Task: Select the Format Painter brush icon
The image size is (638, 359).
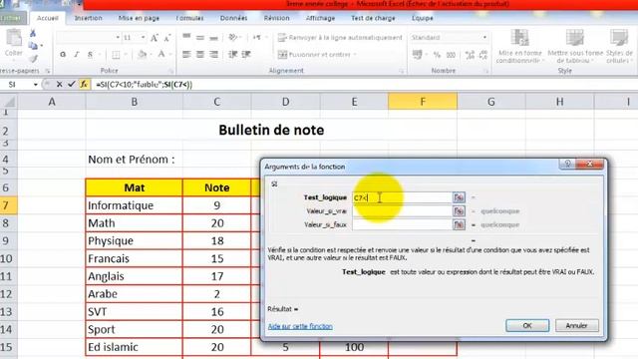Action: [x=33, y=59]
